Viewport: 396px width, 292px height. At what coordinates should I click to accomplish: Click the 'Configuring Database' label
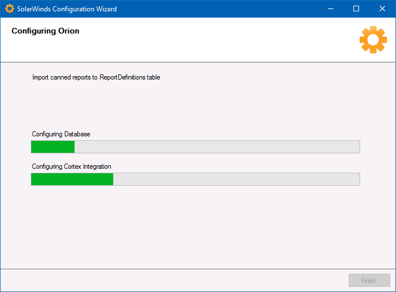pos(61,134)
